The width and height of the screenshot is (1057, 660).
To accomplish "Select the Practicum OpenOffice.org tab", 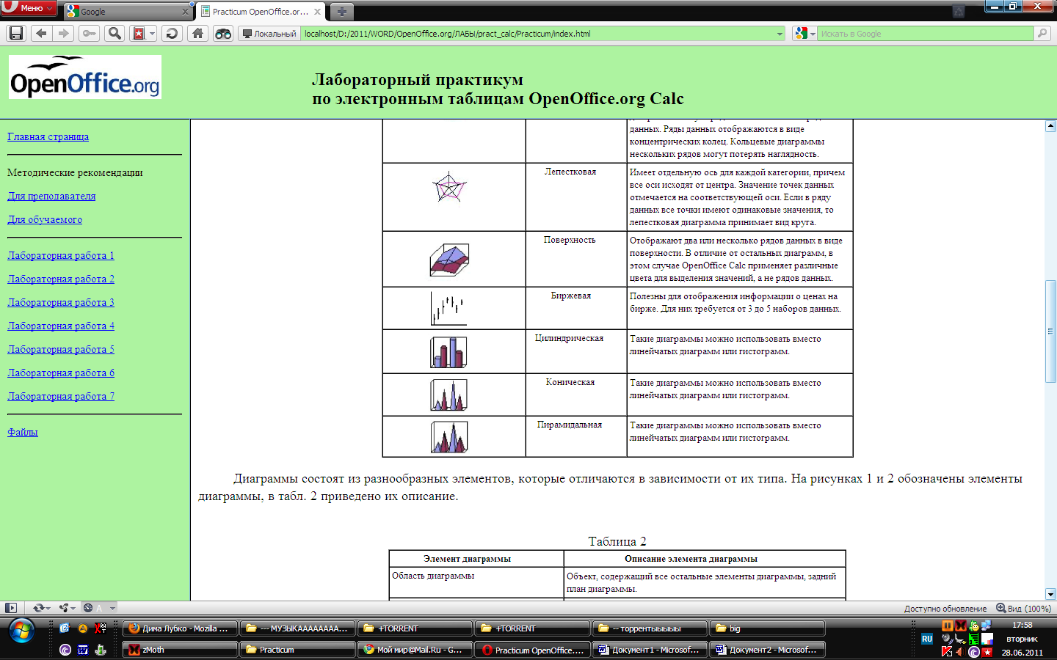I will click(261, 12).
